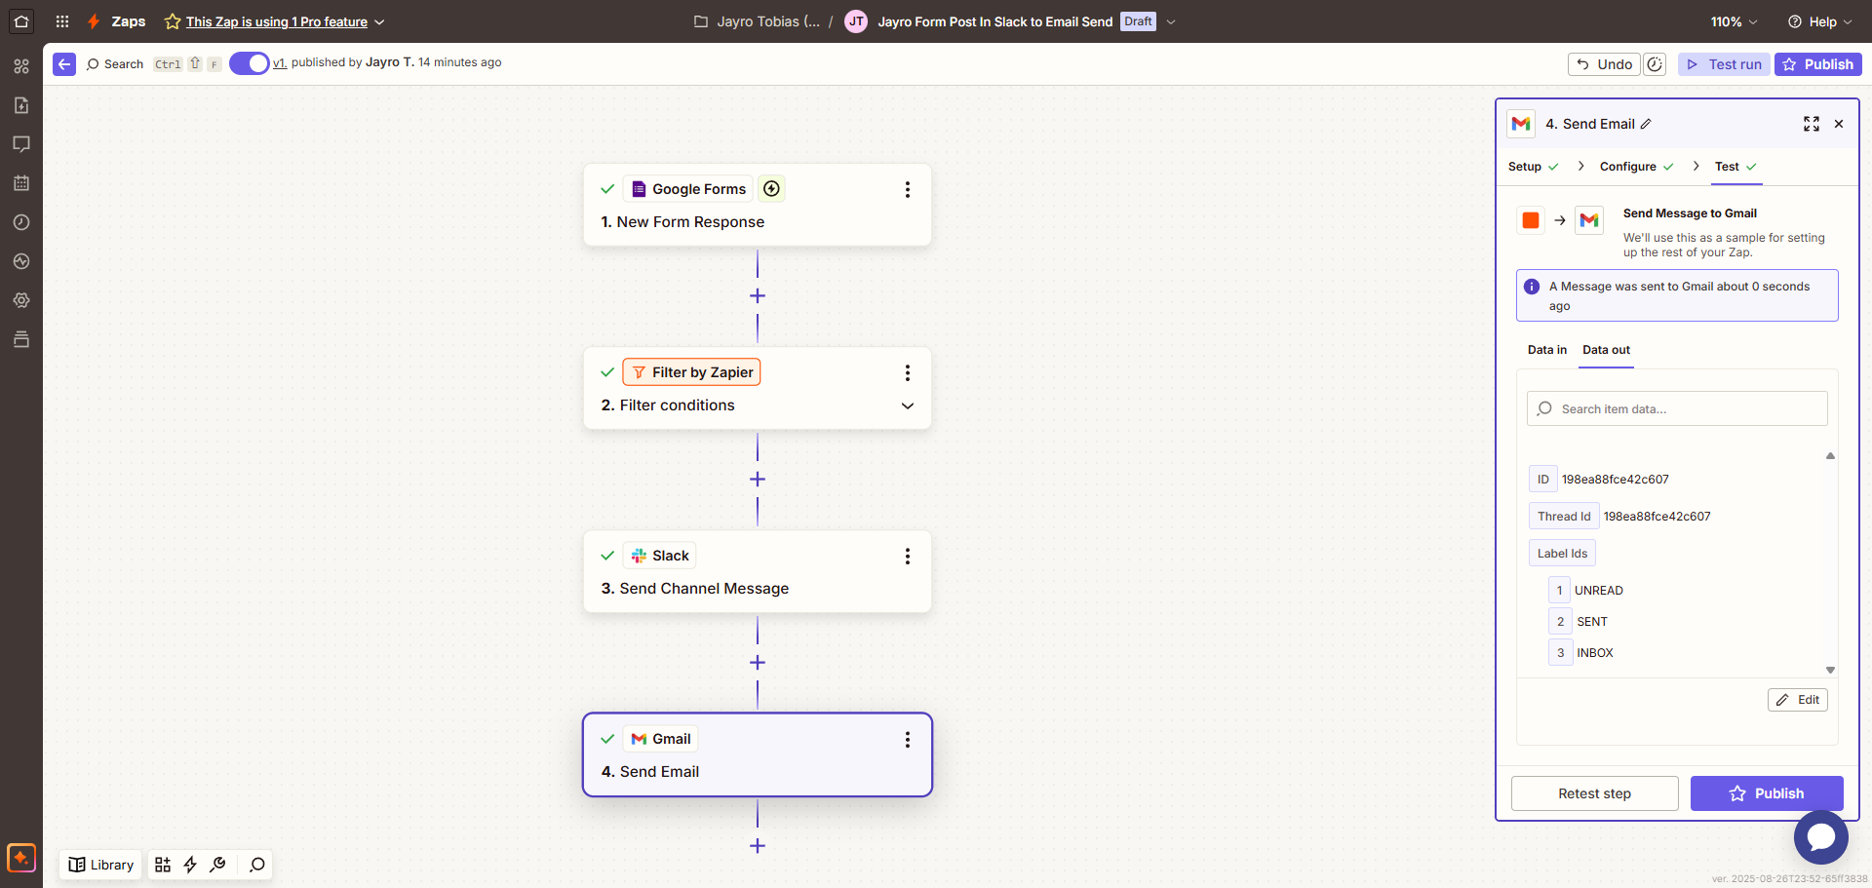The width and height of the screenshot is (1872, 888).
Task: Click the data list scroll-down arrow
Action: [x=1830, y=670]
